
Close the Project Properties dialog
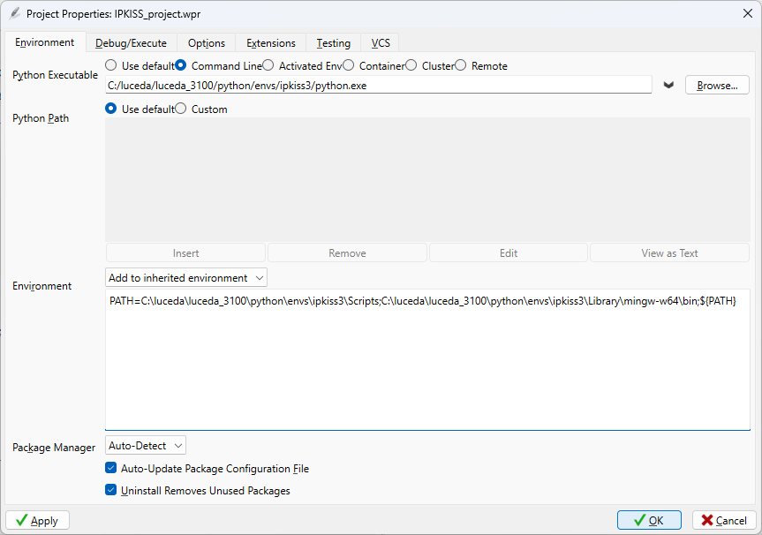[x=746, y=13]
